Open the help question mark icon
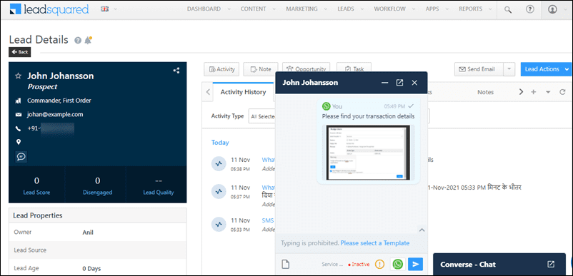Image resolution: width=573 pixels, height=276 pixels. point(530,9)
